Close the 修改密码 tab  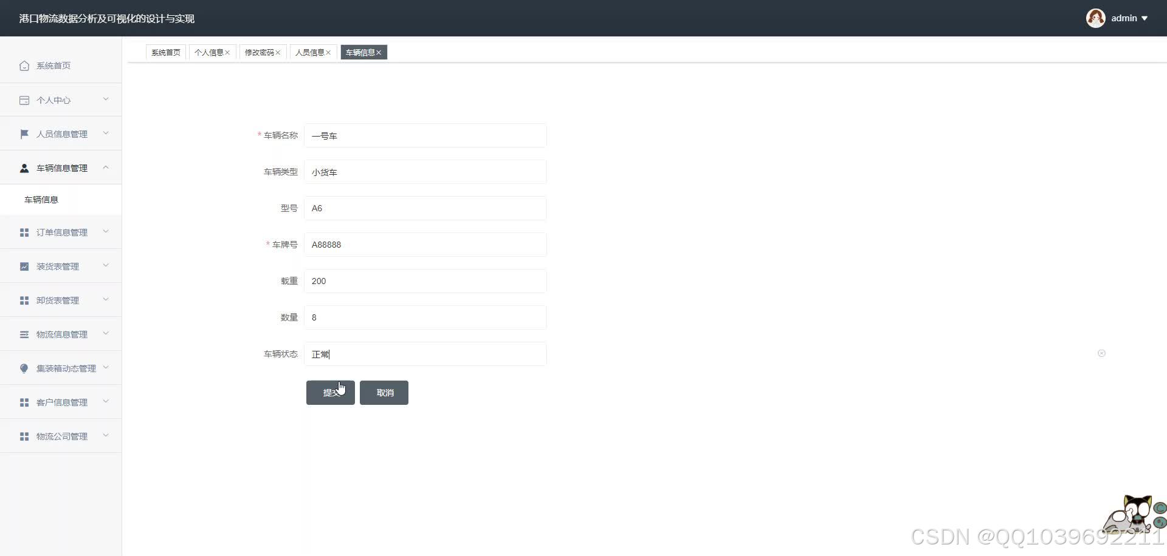pos(278,53)
